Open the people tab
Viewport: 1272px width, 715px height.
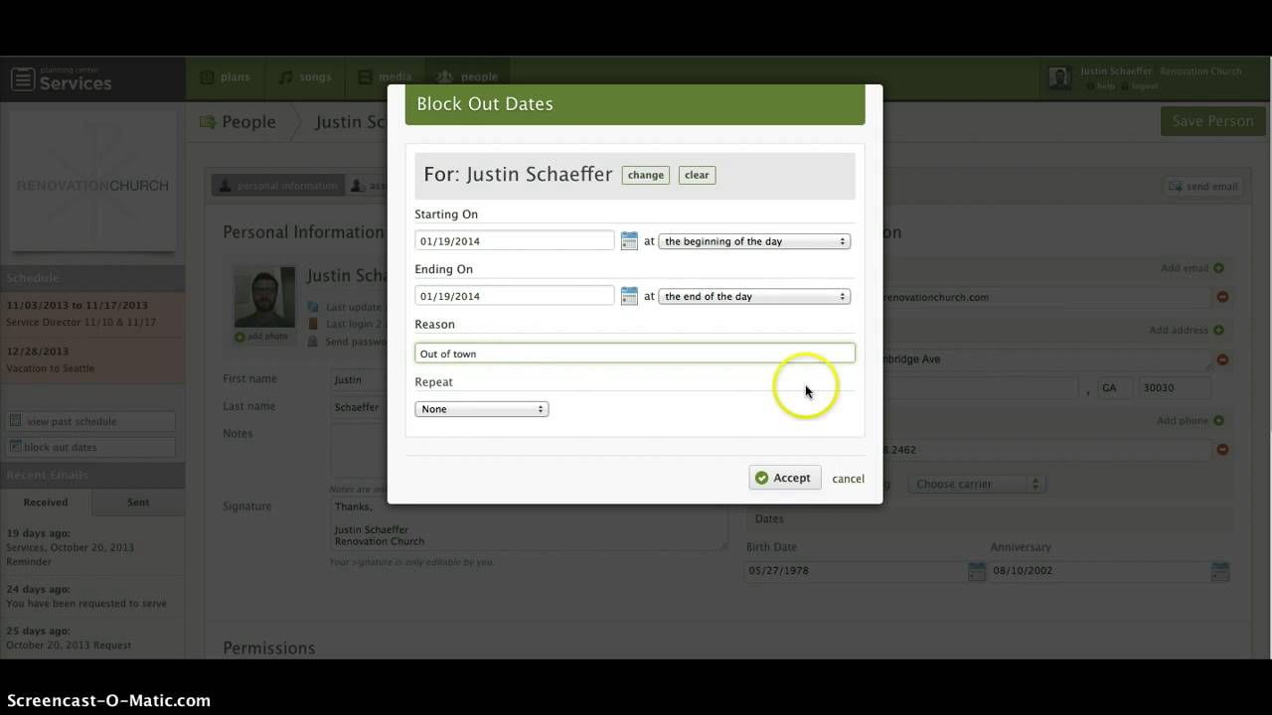(x=467, y=77)
